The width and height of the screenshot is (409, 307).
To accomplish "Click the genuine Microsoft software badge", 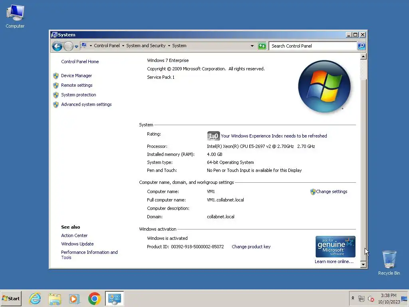I will point(336,247).
